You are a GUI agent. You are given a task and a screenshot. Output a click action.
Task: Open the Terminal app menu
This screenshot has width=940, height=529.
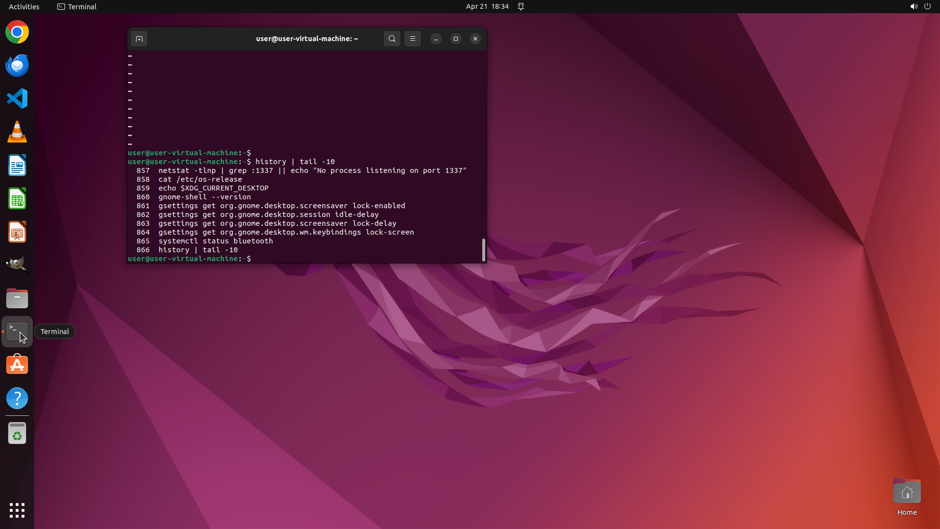(x=77, y=6)
